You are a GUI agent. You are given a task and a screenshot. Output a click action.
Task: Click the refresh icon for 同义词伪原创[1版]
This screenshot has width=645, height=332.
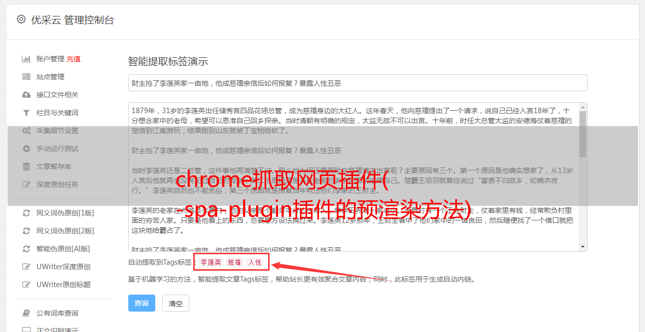(26, 213)
